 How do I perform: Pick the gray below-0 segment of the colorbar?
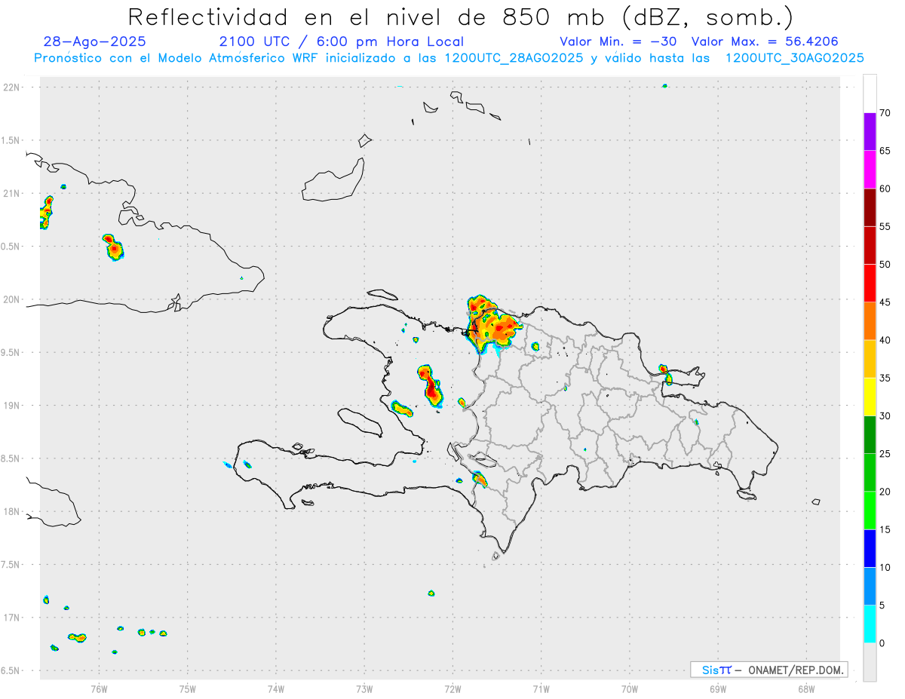870,662
